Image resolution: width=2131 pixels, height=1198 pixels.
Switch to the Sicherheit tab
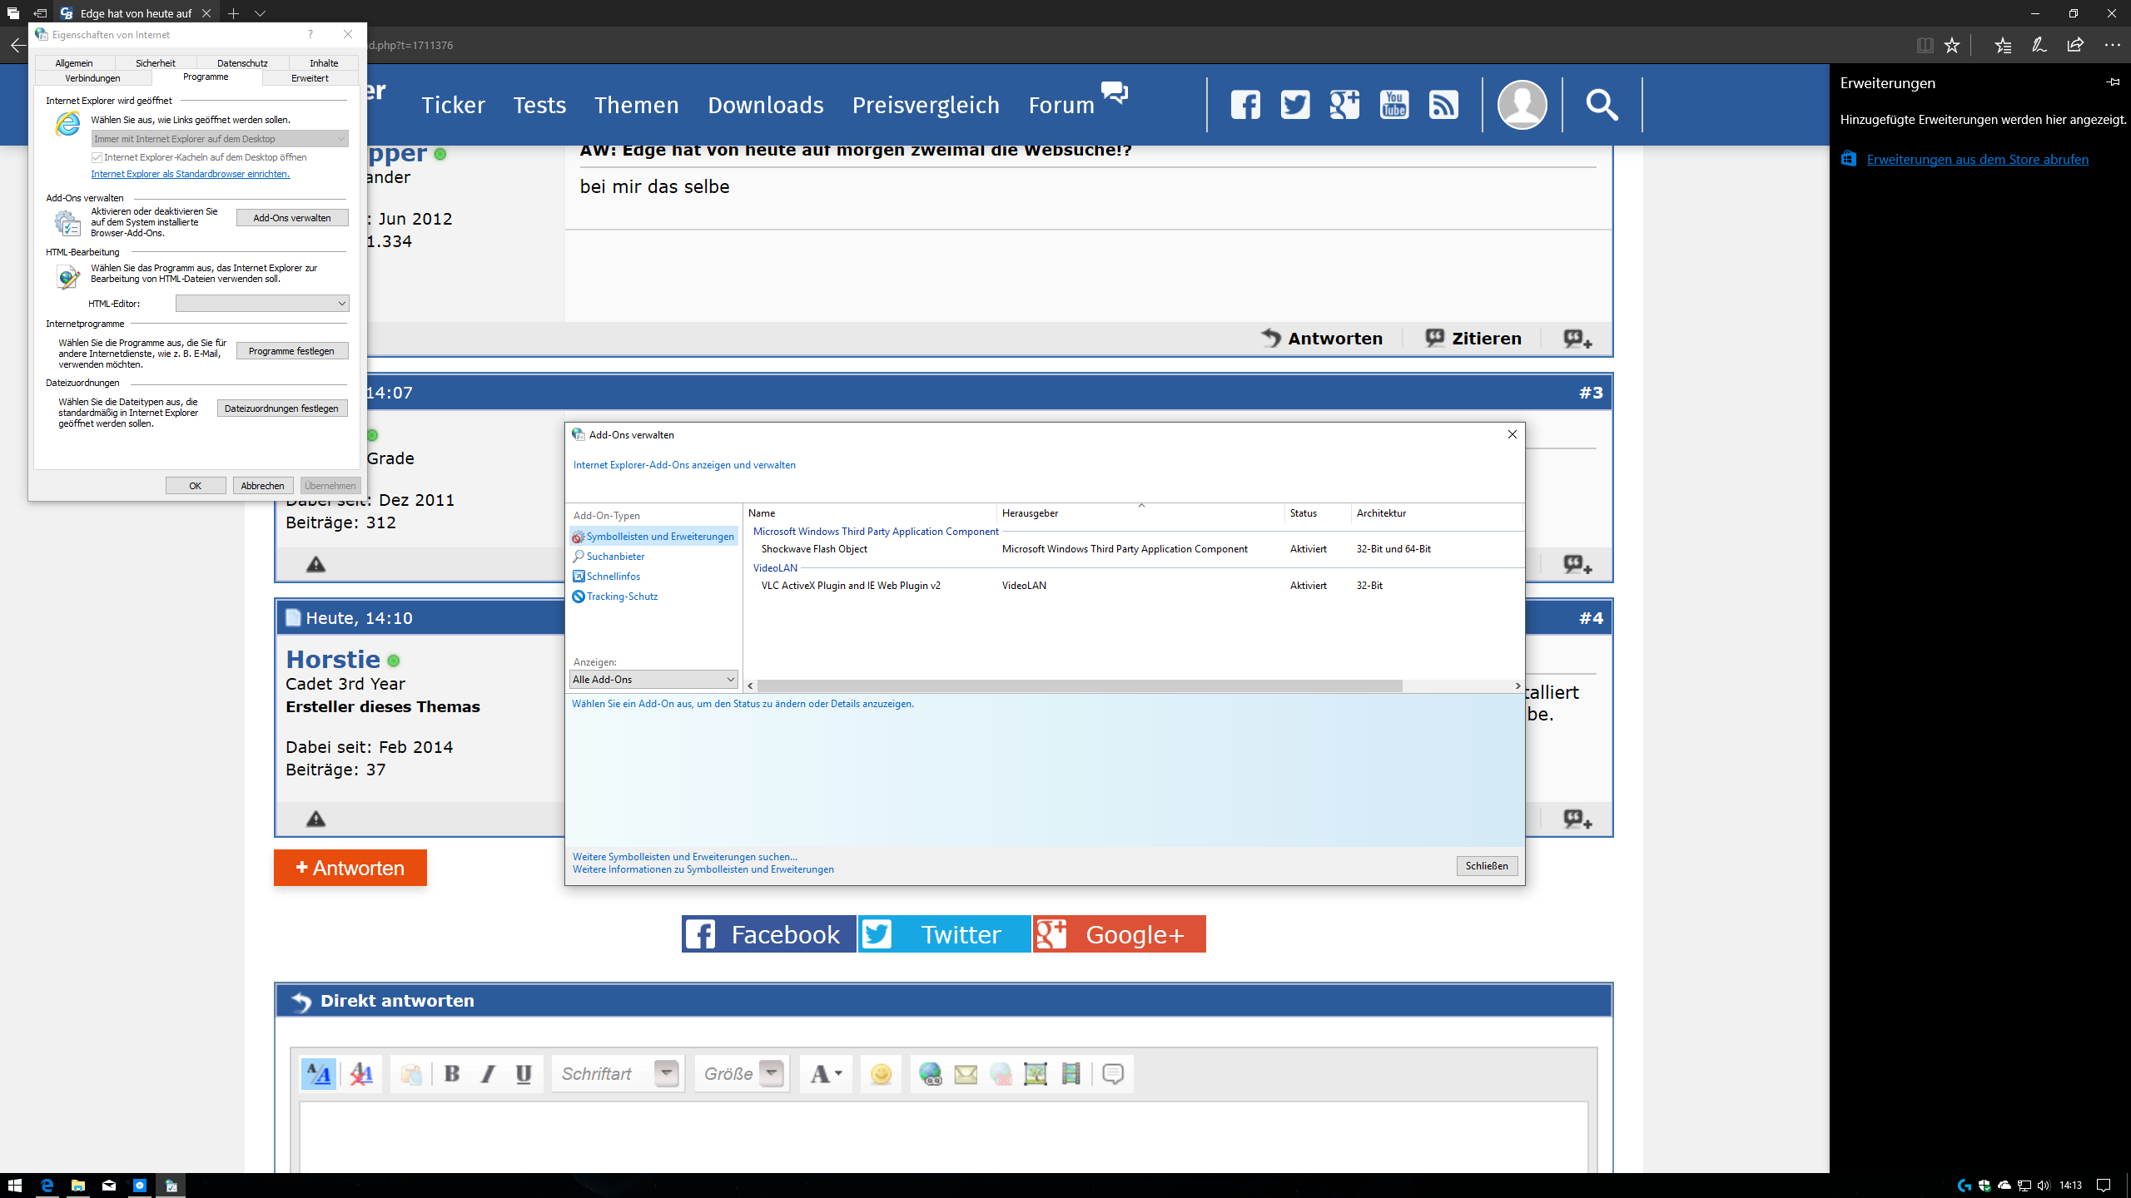(156, 63)
